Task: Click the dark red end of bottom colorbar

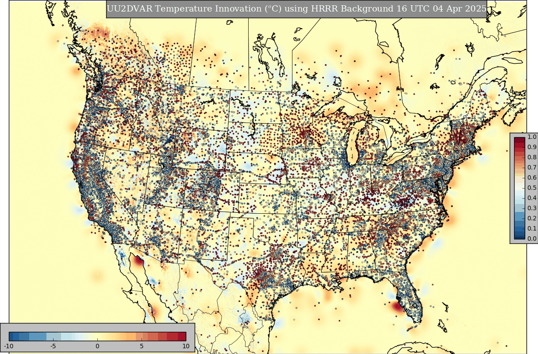Action: click(x=182, y=336)
